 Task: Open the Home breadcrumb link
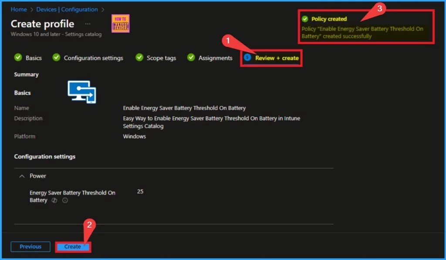(19, 10)
